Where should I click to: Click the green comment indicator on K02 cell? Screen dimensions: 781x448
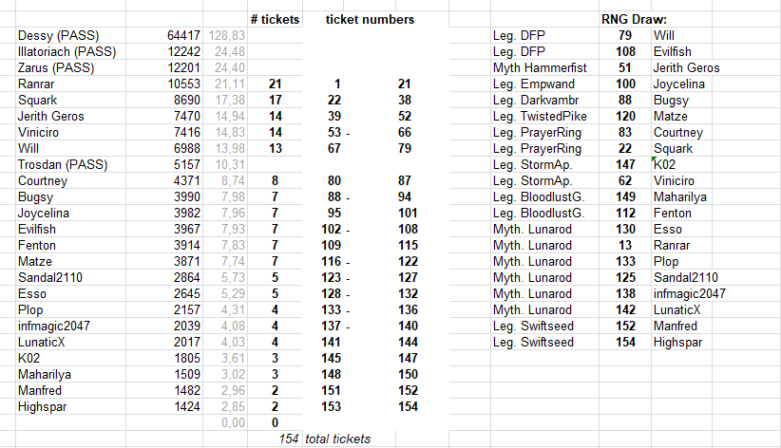pos(654,159)
